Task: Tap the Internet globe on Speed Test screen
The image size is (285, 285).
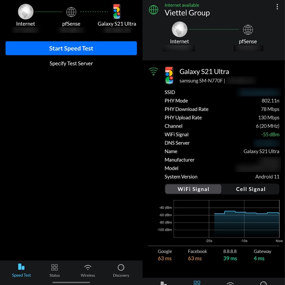Action: (26, 12)
